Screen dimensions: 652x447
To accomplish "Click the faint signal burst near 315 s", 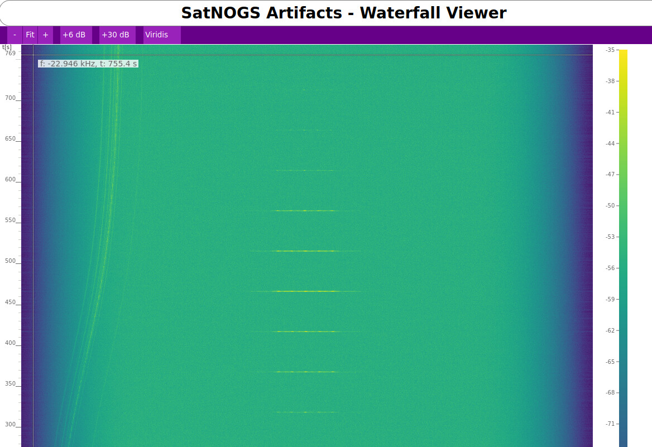I will pyautogui.click(x=306, y=412).
